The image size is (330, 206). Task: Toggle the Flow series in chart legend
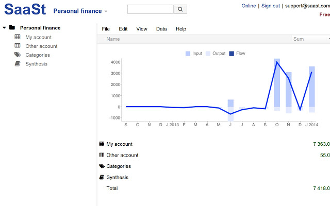[237, 54]
